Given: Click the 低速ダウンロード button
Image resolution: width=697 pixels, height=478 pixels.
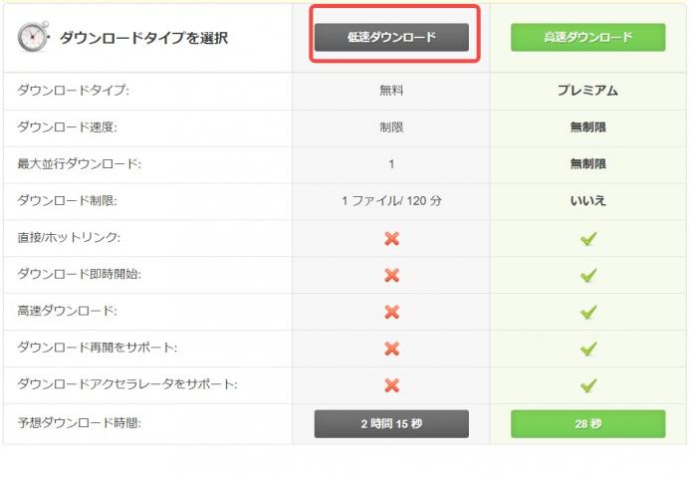Looking at the screenshot, I should pos(391,37).
